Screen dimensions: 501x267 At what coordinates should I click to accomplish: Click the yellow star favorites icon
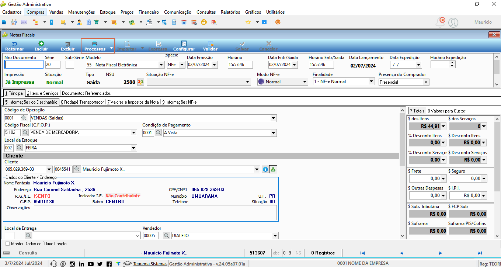pyautogui.click(x=248, y=22)
